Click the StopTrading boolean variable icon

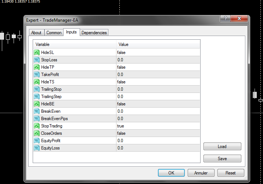click(x=37, y=126)
